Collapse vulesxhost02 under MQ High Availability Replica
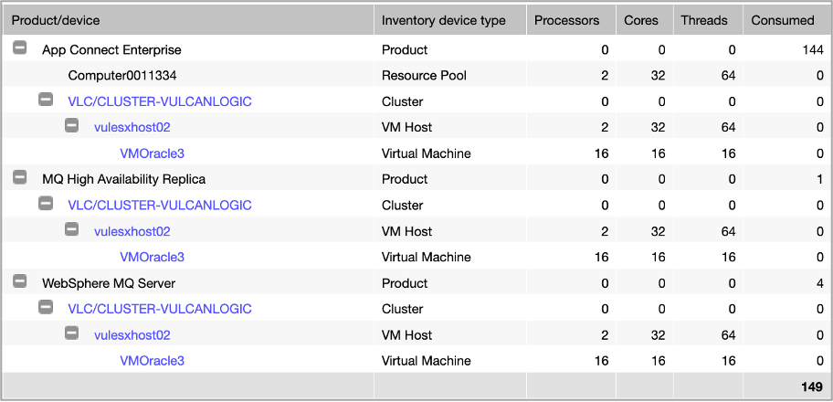This screenshot has height=402, width=833. click(x=72, y=229)
